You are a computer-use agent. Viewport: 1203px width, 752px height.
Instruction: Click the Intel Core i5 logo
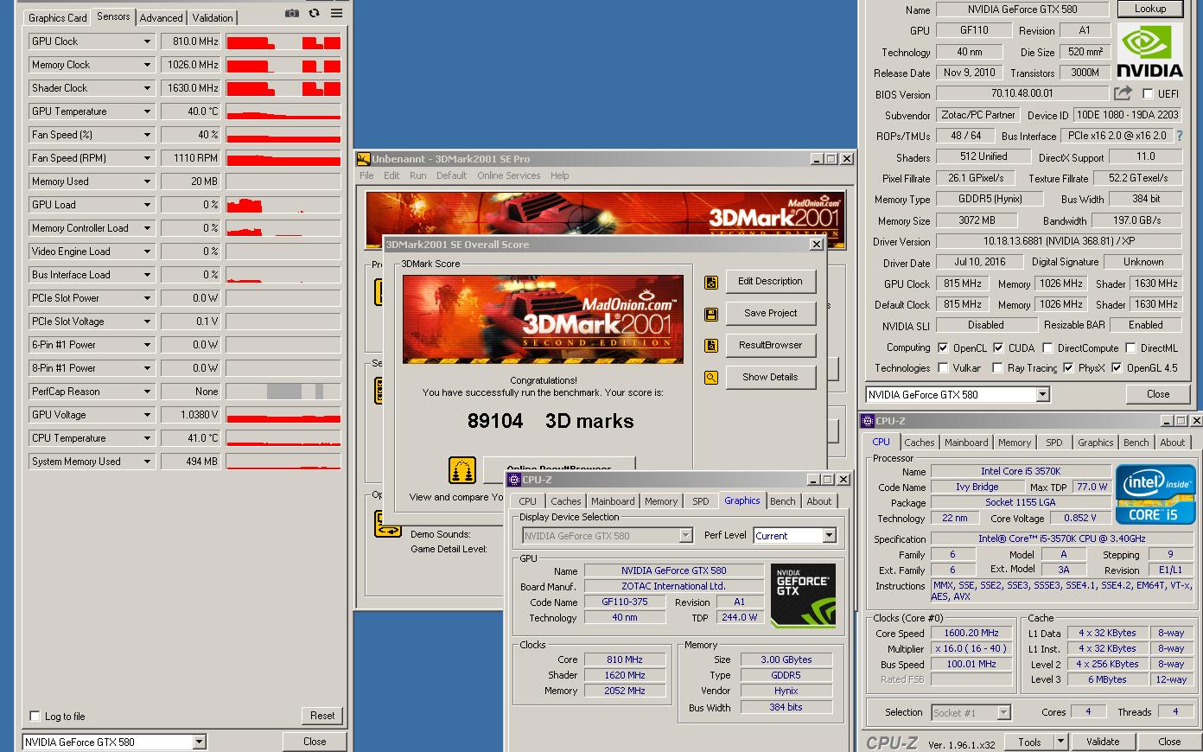click(x=1155, y=494)
